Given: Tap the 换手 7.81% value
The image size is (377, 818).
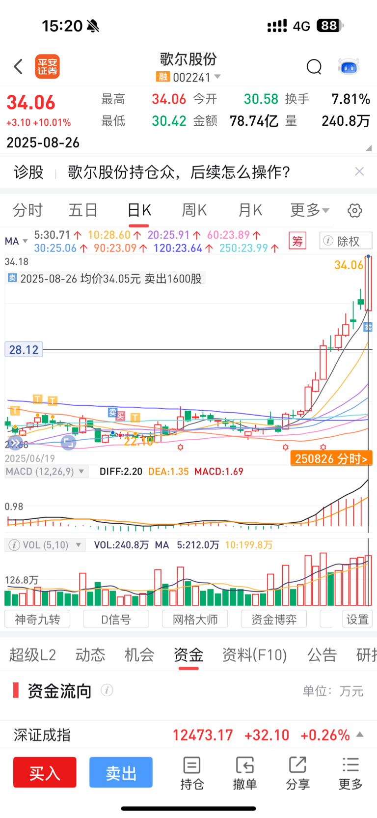Looking at the screenshot, I should (350, 99).
